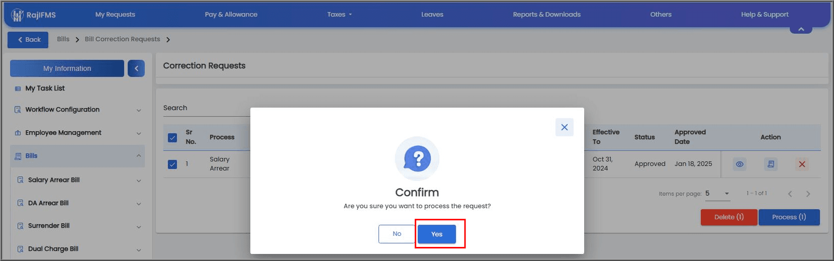This screenshot has height=261, width=834.
Task: Click the Jan 18, 2025 approved date
Action: 693,164
